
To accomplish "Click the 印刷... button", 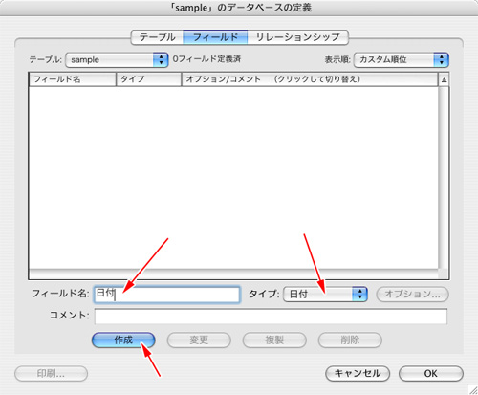I will pos(51,373).
